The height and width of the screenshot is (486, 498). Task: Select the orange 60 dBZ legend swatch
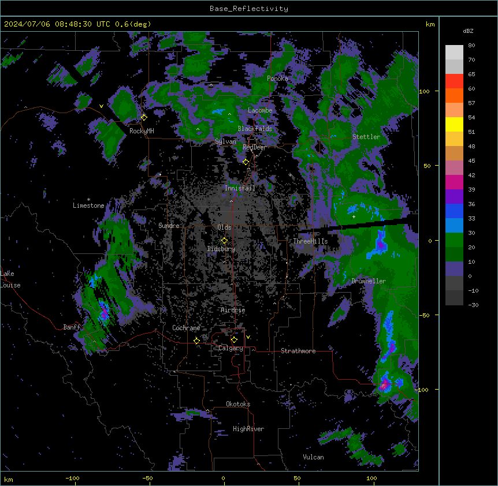coord(454,95)
